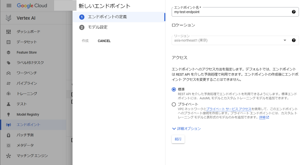Click the CANCEL button

tap(104, 41)
